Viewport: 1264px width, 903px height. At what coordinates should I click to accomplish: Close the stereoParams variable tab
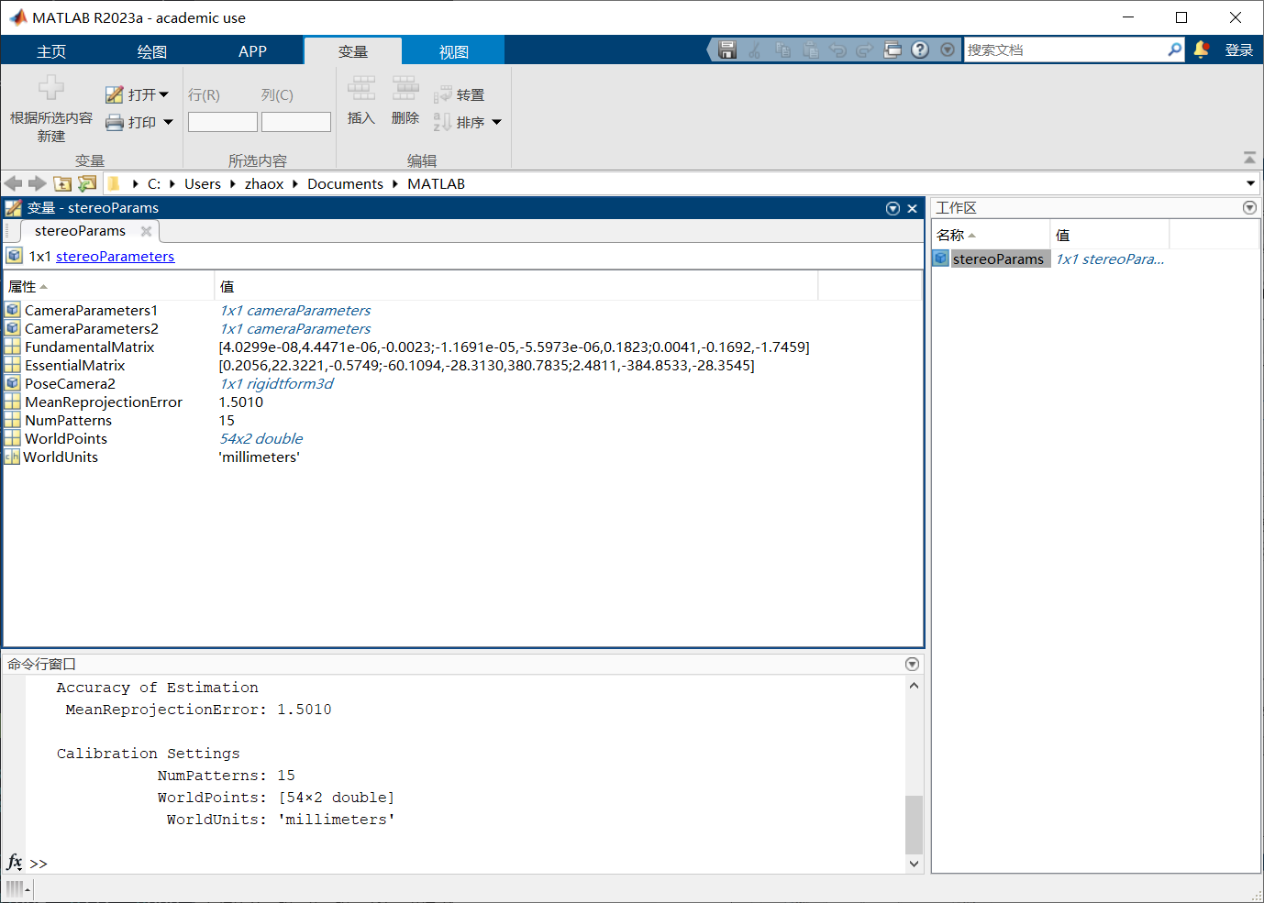tap(146, 231)
